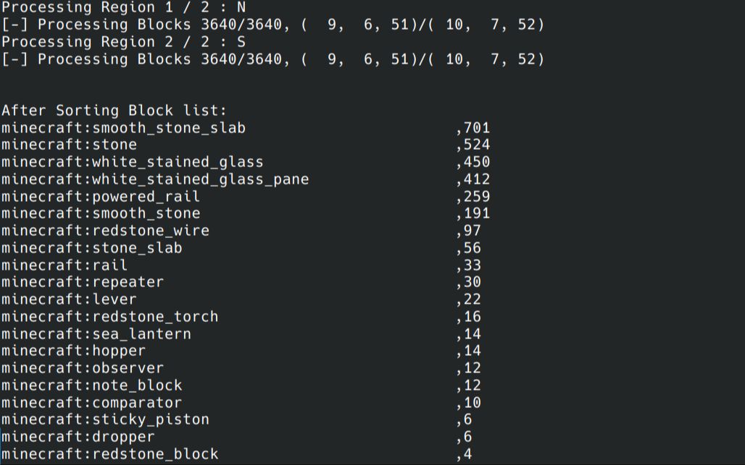Select minecraft:redstone_block text
745x465 pixels.
(x=109, y=454)
